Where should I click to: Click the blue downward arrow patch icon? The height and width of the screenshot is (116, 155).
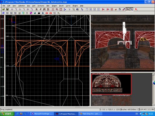coord(43,13)
